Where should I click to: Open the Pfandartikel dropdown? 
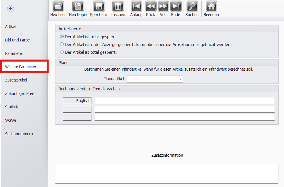[155, 79]
